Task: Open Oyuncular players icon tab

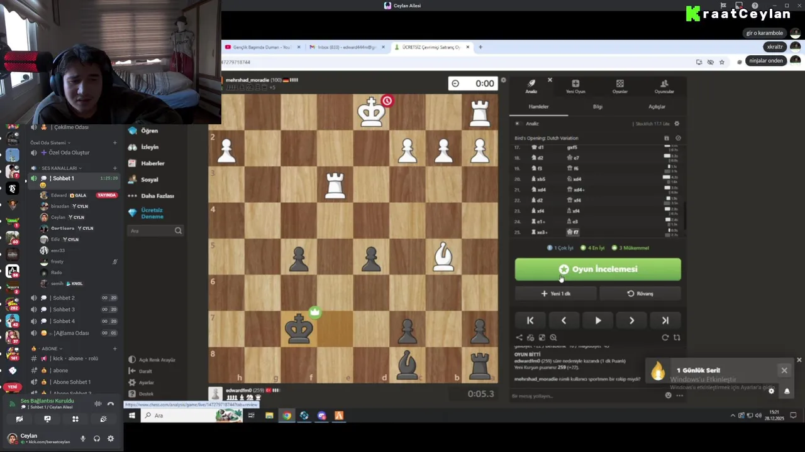Action: (x=664, y=86)
